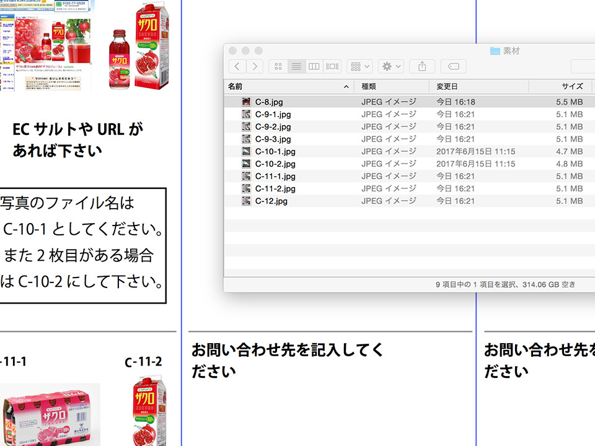Click the Finder status bar item count
Screen dimensions: 595x446
505,284
